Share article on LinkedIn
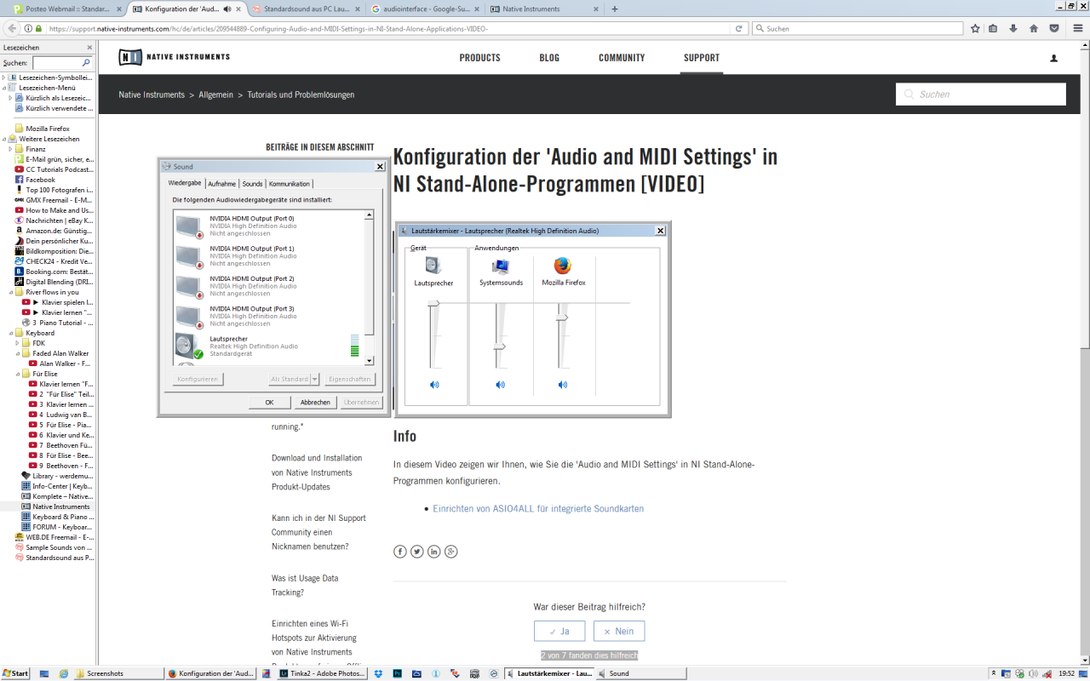Viewport: 1090px width, 681px height. coord(434,552)
